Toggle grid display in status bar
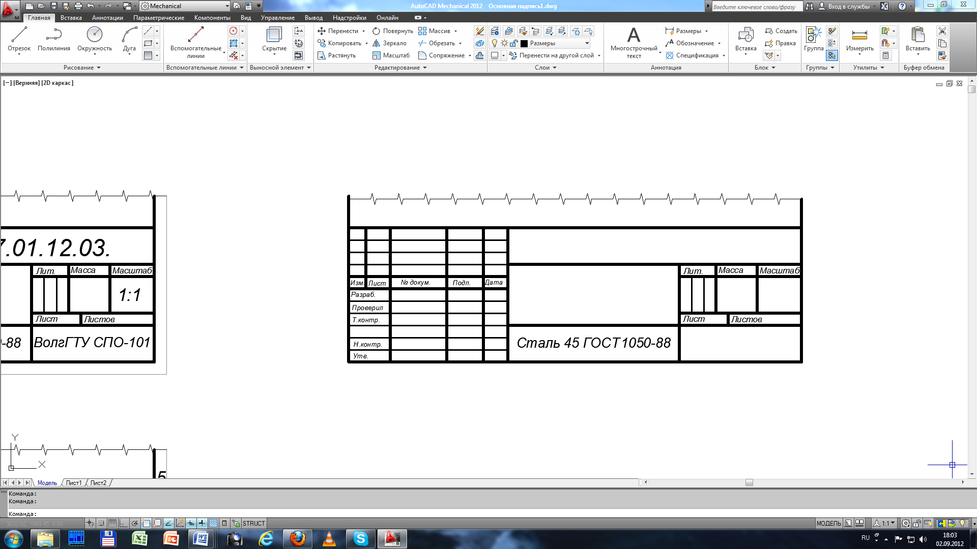The height and width of the screenshot is (549, 977). tap(112, 523)
